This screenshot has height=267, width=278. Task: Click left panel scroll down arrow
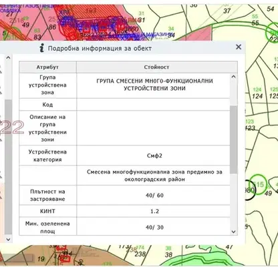click(8, 240)
